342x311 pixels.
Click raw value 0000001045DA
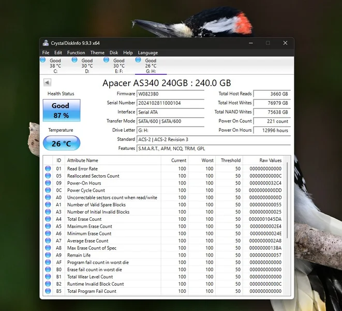[265, 219]
